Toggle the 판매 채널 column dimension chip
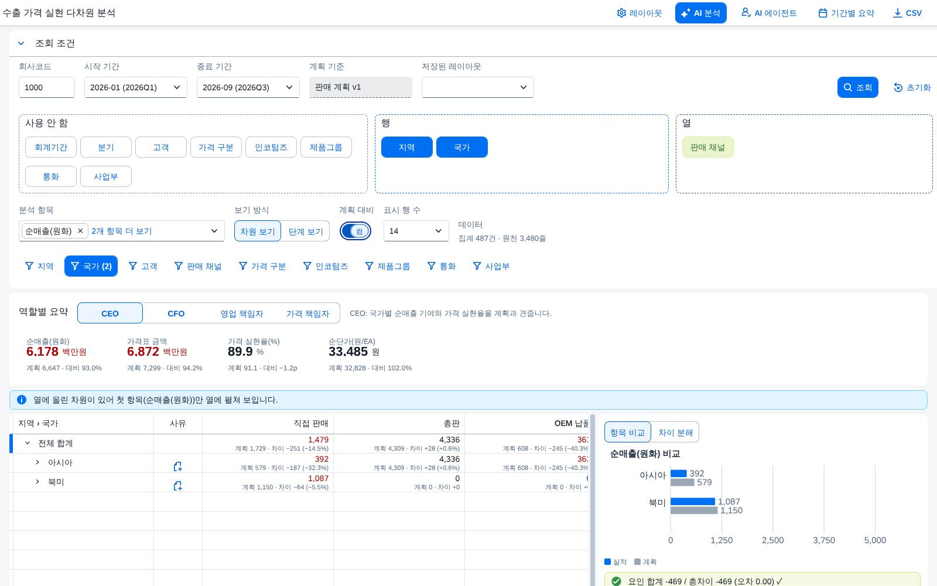 pos(708,147)
